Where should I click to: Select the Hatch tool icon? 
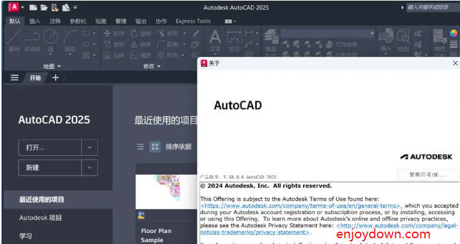tap(86, 55)
